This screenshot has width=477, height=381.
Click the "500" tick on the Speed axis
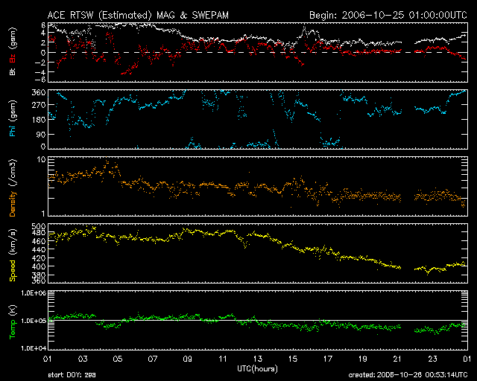pyautogui.click(x=39, y=226)
